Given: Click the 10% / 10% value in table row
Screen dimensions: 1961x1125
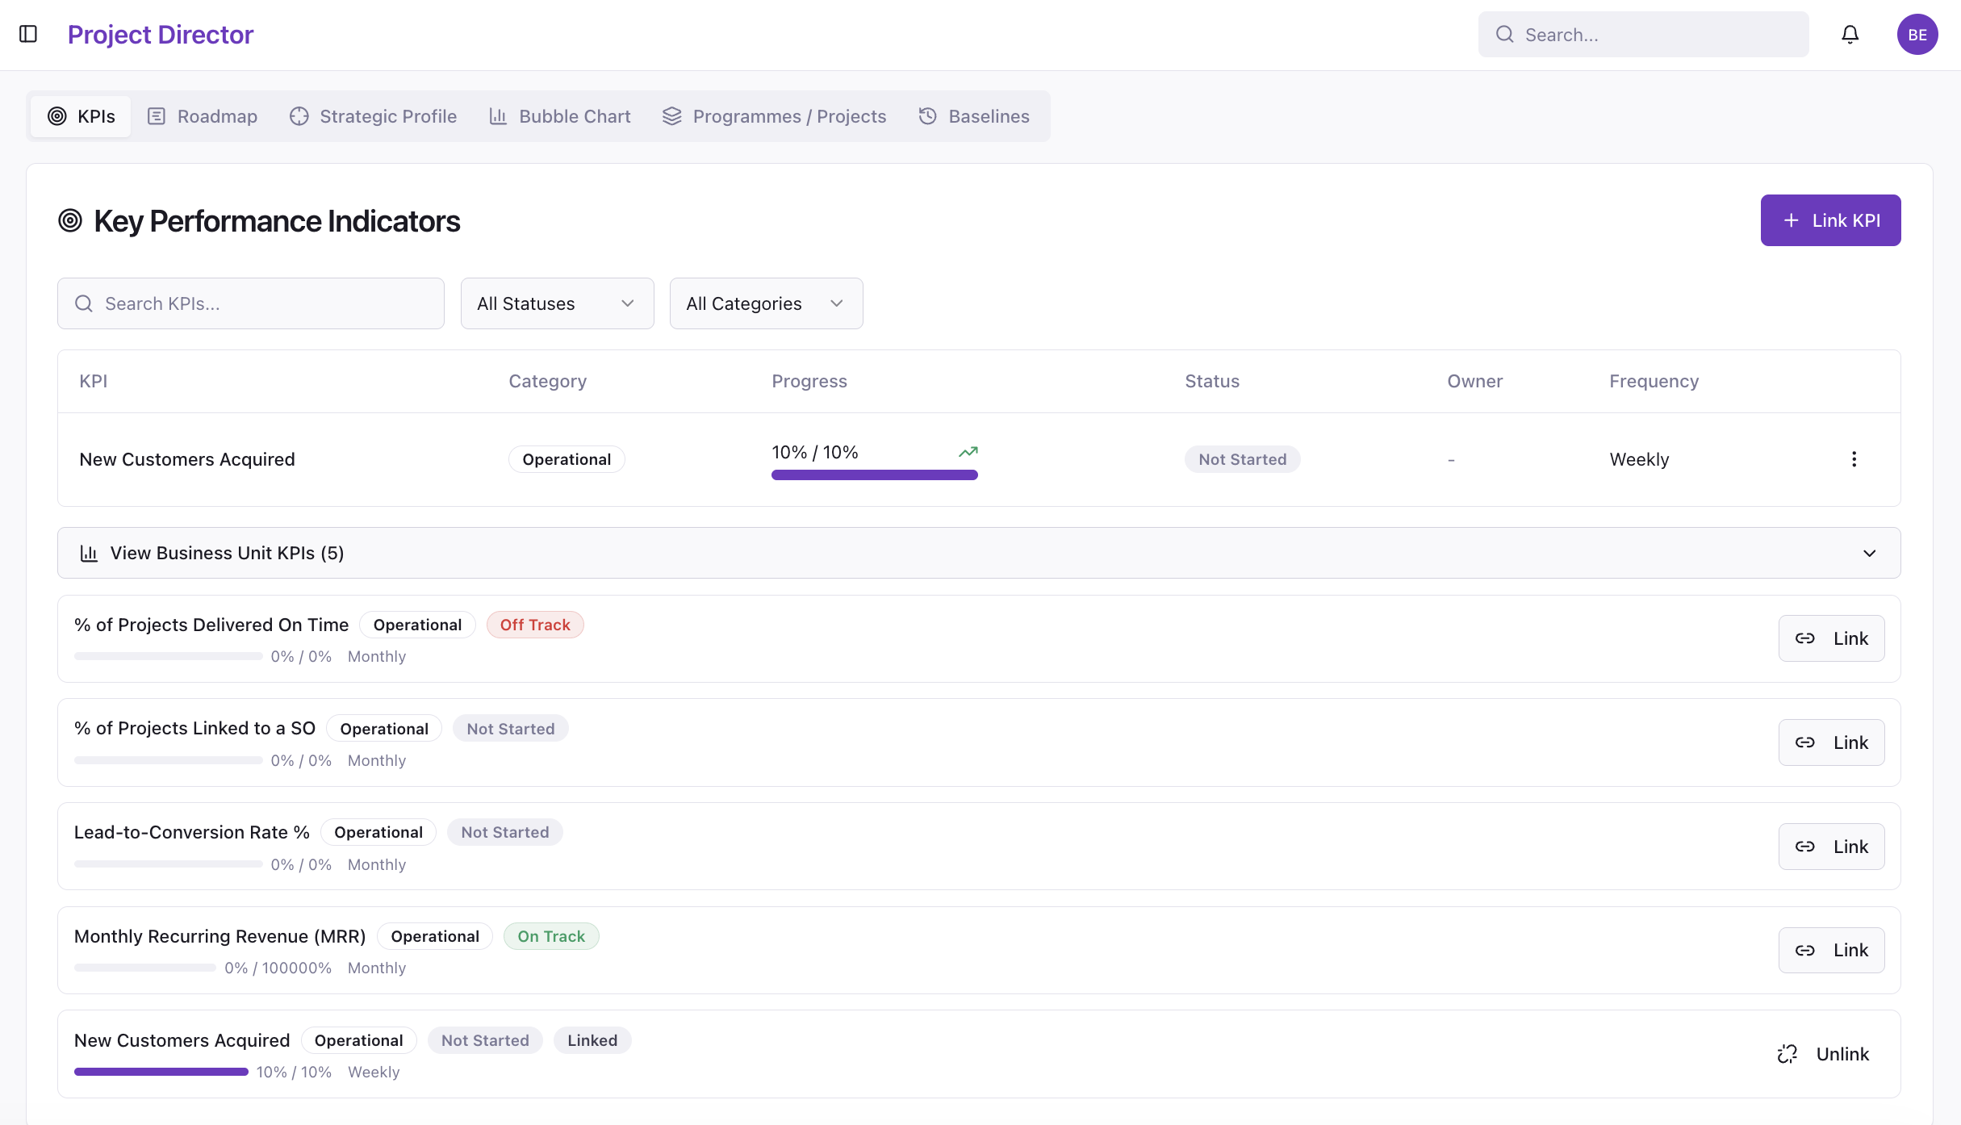Looking at the screenshot, I should 815,452.
